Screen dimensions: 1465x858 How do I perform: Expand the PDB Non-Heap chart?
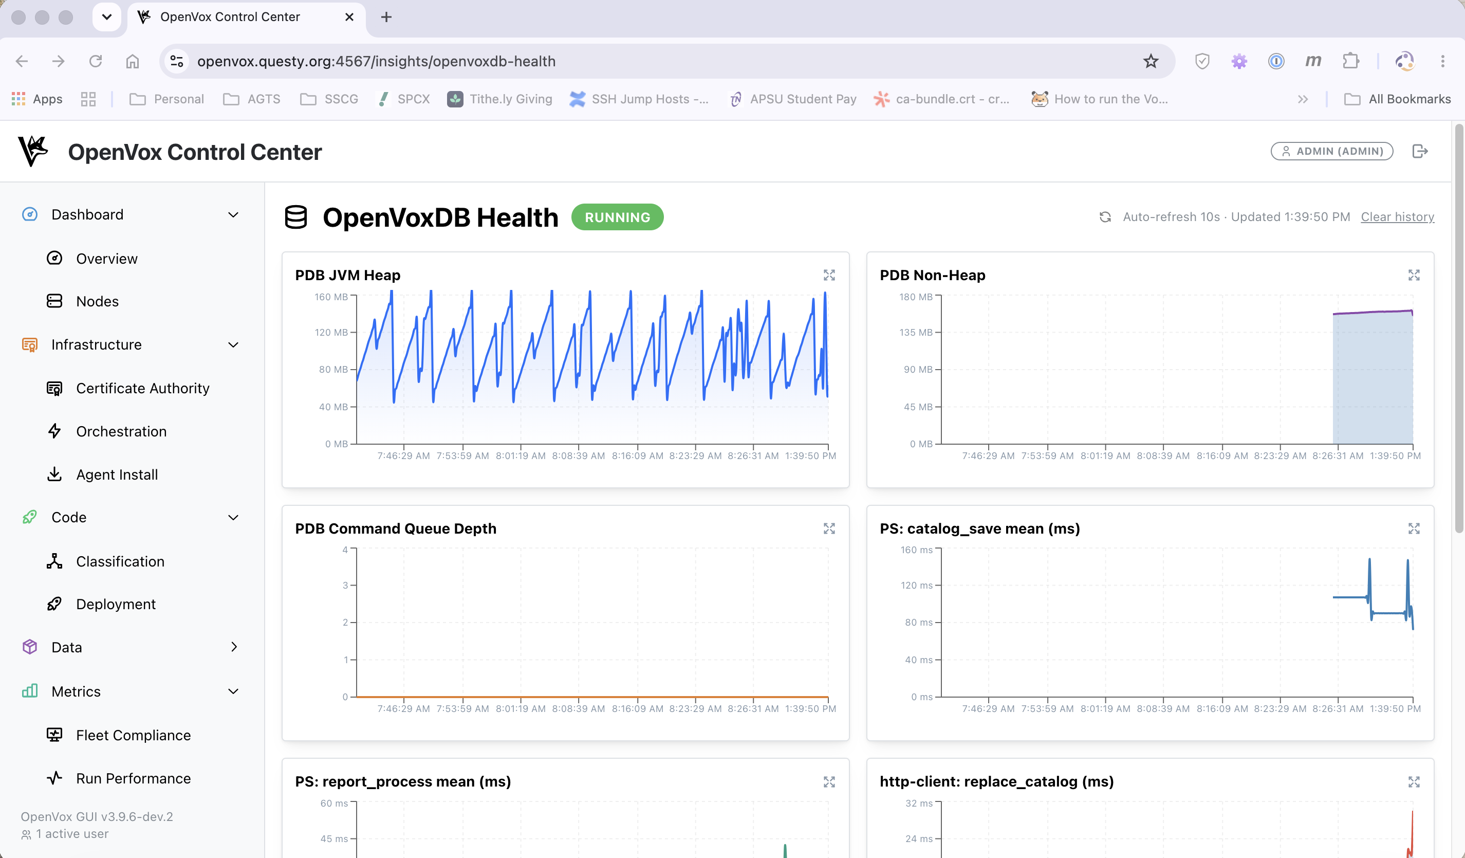click(x=1414, y=275)
